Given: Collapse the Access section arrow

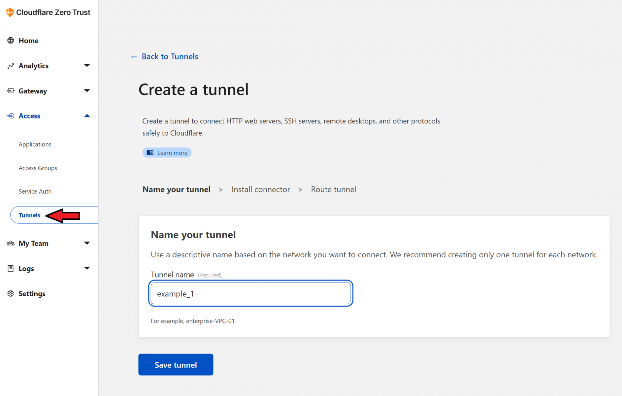Looking at the screenshot, I should [87, 116].
